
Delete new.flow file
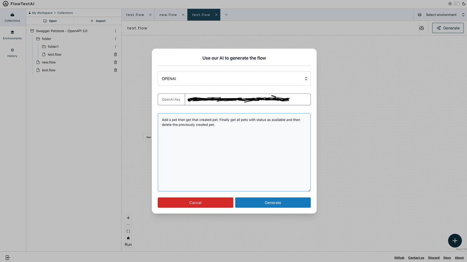[116, 62]
